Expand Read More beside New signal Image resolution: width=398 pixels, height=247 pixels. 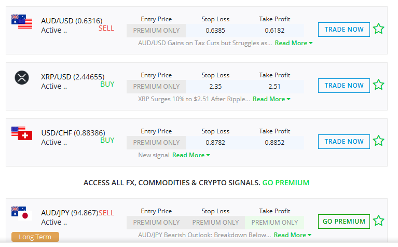pos(191,155)
